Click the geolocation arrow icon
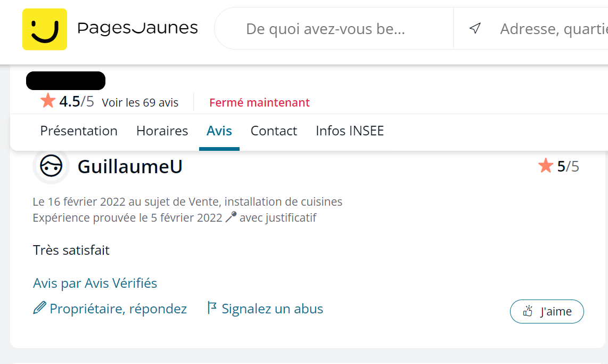Viewport: 608px width, 364px height. (475, 28)
